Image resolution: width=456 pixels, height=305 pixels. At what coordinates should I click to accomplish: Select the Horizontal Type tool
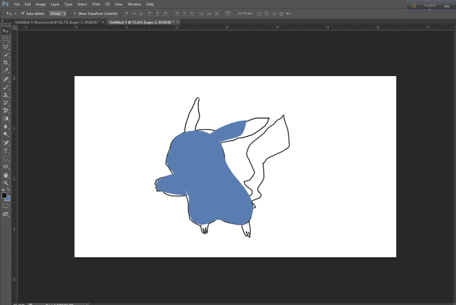(6, 151)
